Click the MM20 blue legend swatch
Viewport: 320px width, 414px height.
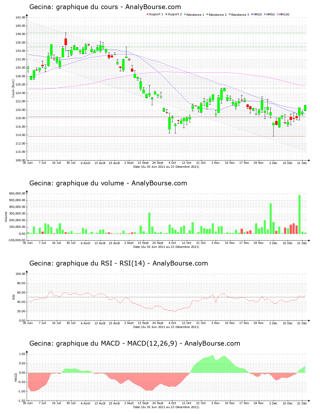252,14
